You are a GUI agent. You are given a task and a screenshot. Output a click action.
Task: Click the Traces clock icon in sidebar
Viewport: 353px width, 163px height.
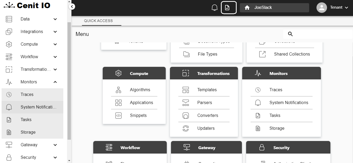coord(9,94)
